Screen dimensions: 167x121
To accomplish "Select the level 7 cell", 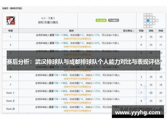I will pyautogui.click(x=10, y=85).
